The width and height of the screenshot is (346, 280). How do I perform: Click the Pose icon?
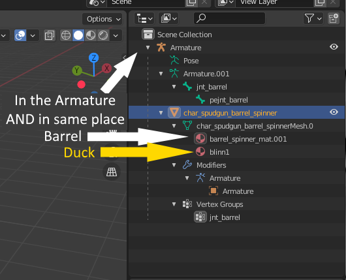[174, 60]
